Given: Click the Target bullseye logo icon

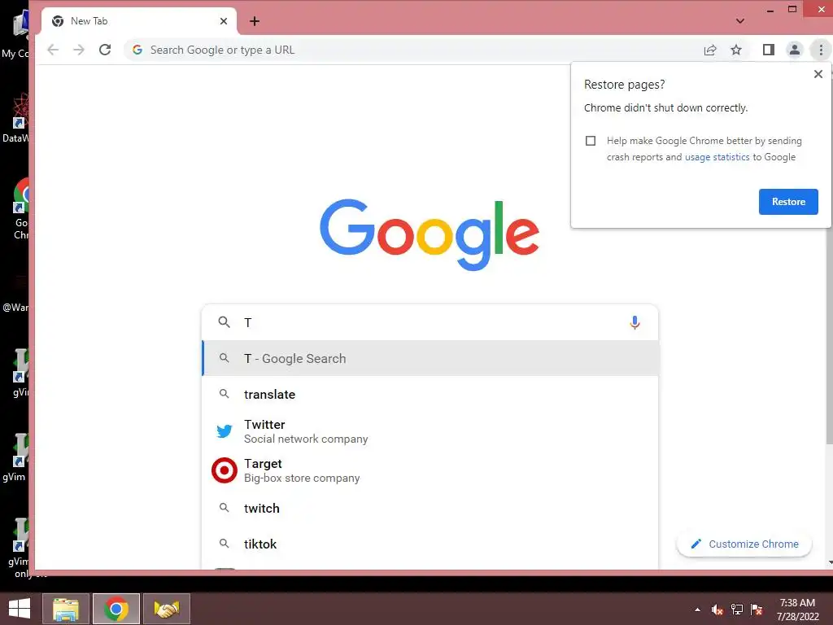Looking at the screenshot, I should coord(225,470).
